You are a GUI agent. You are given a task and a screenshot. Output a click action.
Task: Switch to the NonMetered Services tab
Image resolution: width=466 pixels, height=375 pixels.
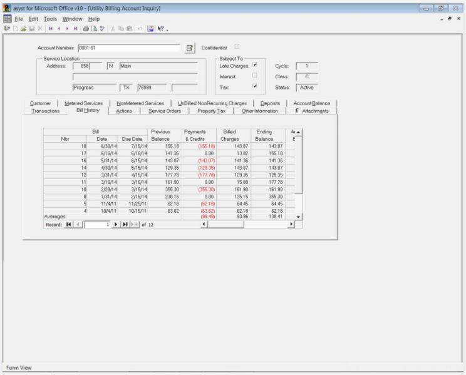140,103
